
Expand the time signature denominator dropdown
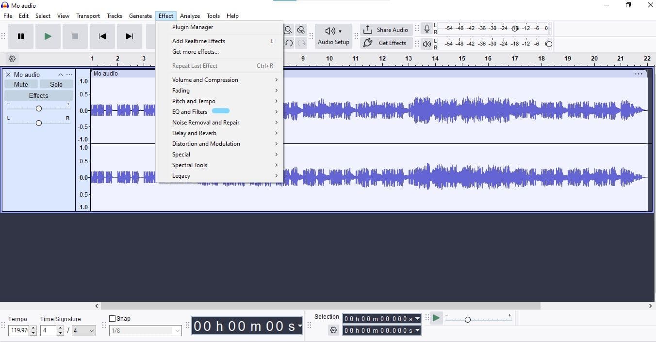coord(84,331)
